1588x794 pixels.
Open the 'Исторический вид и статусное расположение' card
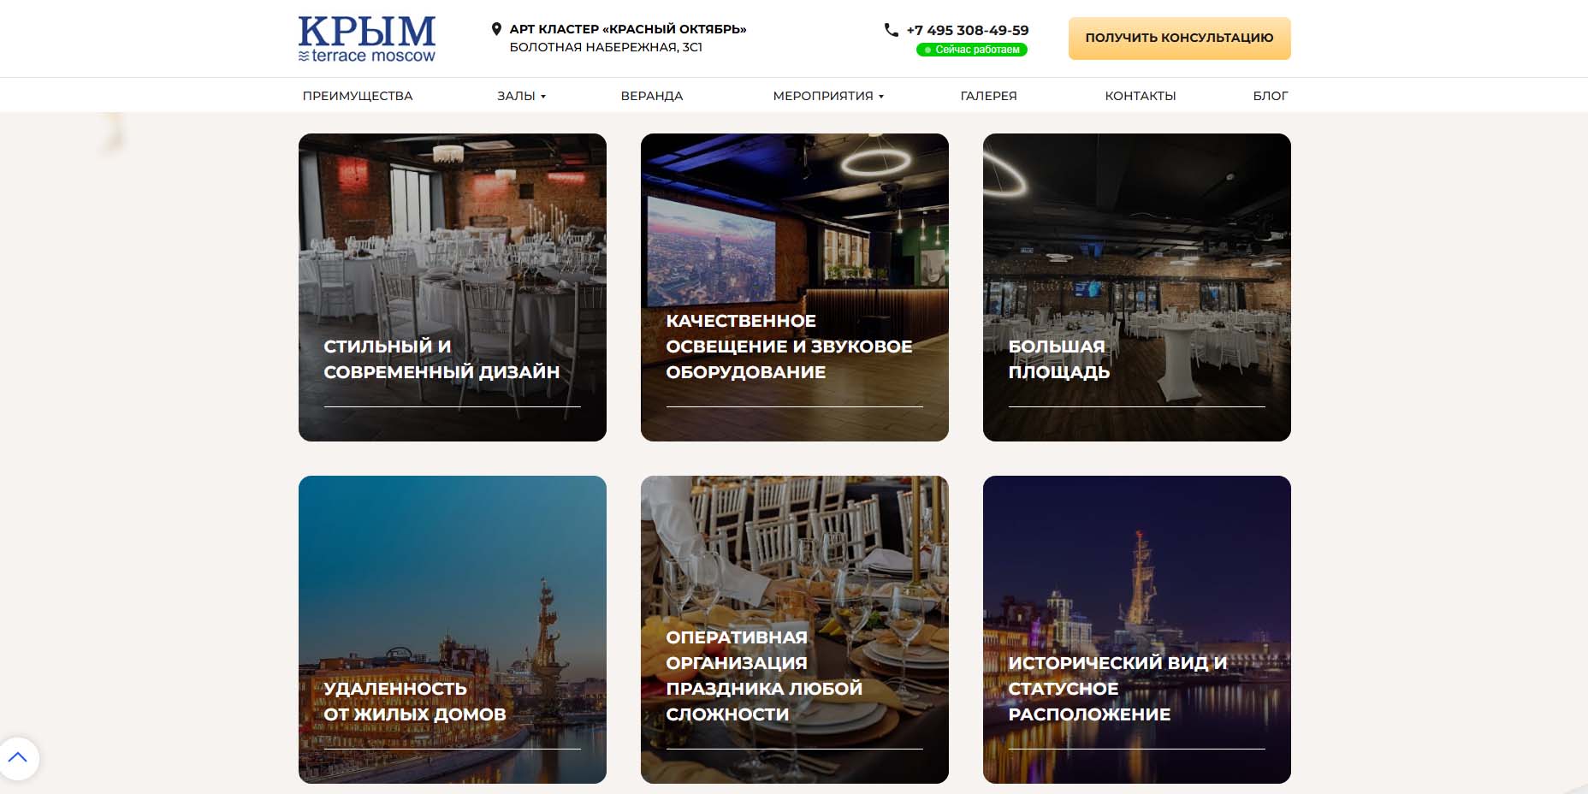1136,630
